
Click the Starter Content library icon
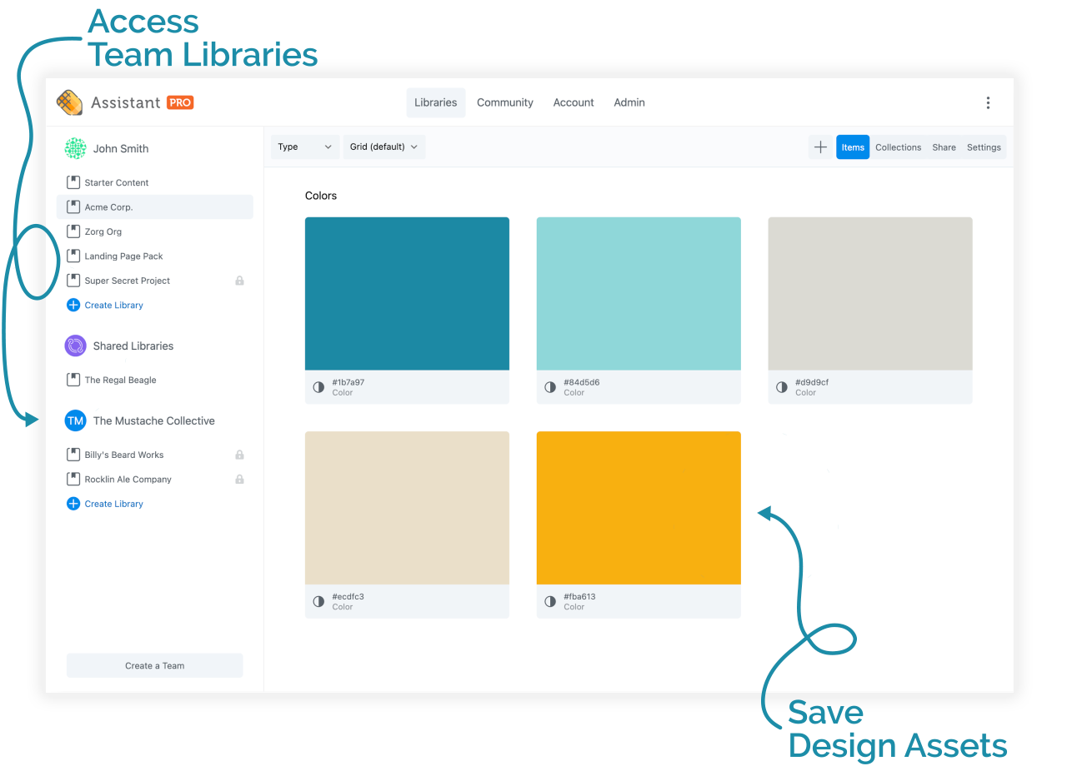pyautogui.click(x=73, y=182)
